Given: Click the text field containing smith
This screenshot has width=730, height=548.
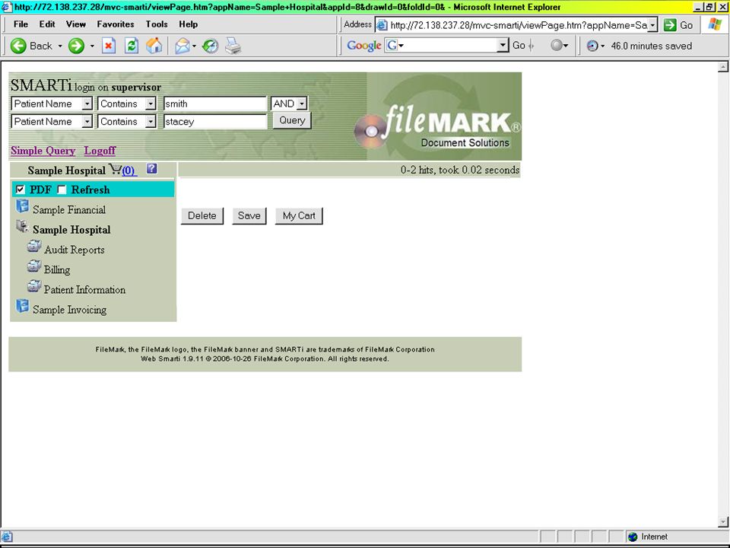Looking at the screenshot, I should [214, 104].
